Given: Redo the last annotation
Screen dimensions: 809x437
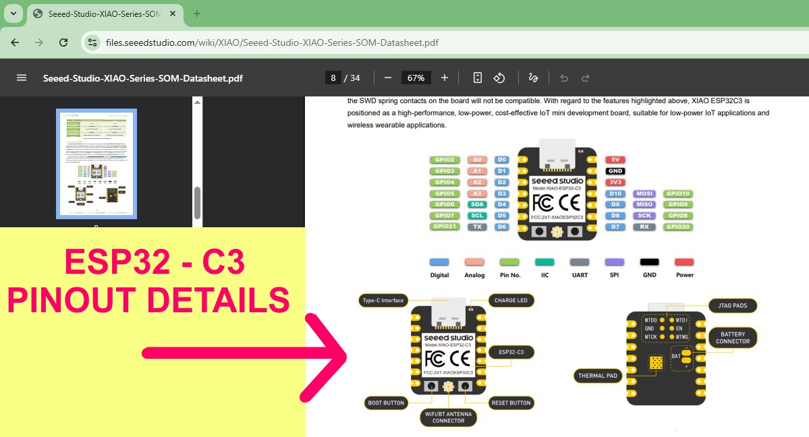Looking at the screenshot, I should [586, 78].
